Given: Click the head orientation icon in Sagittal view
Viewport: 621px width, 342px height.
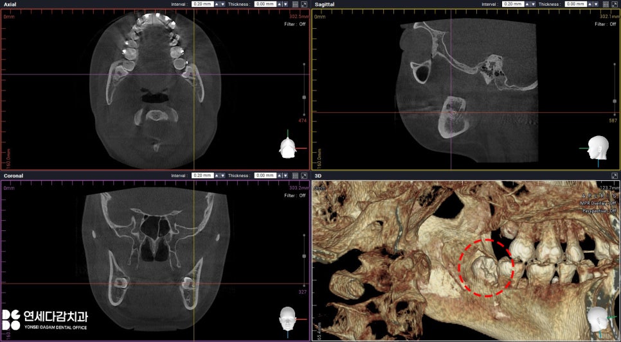Looking at the screenshot, I should 598,147.
